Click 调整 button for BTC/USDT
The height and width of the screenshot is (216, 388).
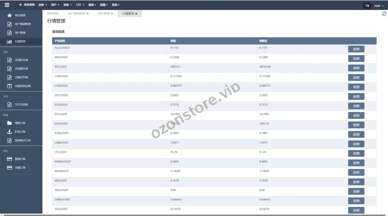[x=356, y=68]
